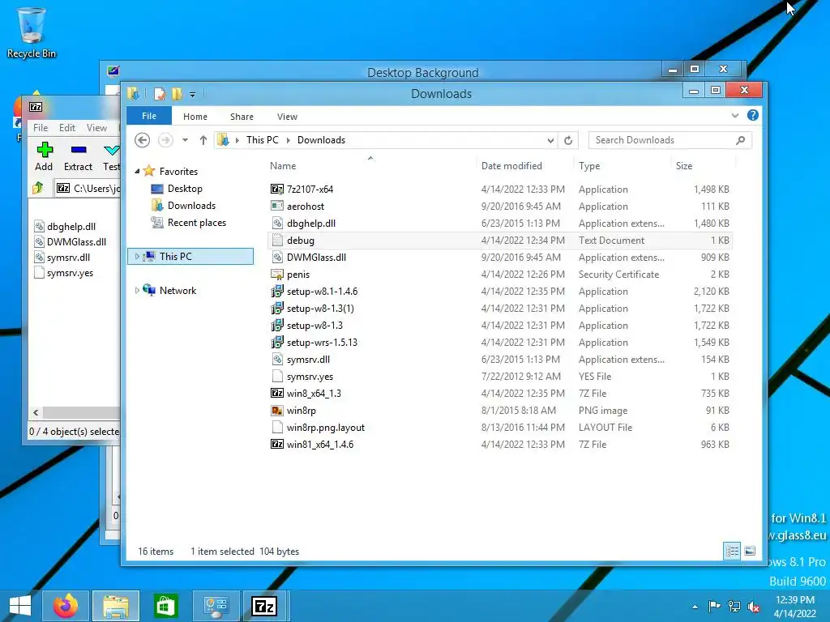Click the network tray icon

734,607
